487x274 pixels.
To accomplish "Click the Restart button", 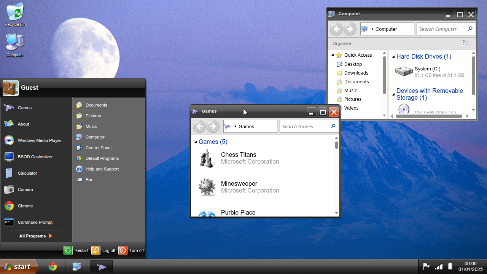I will point(76,250).
